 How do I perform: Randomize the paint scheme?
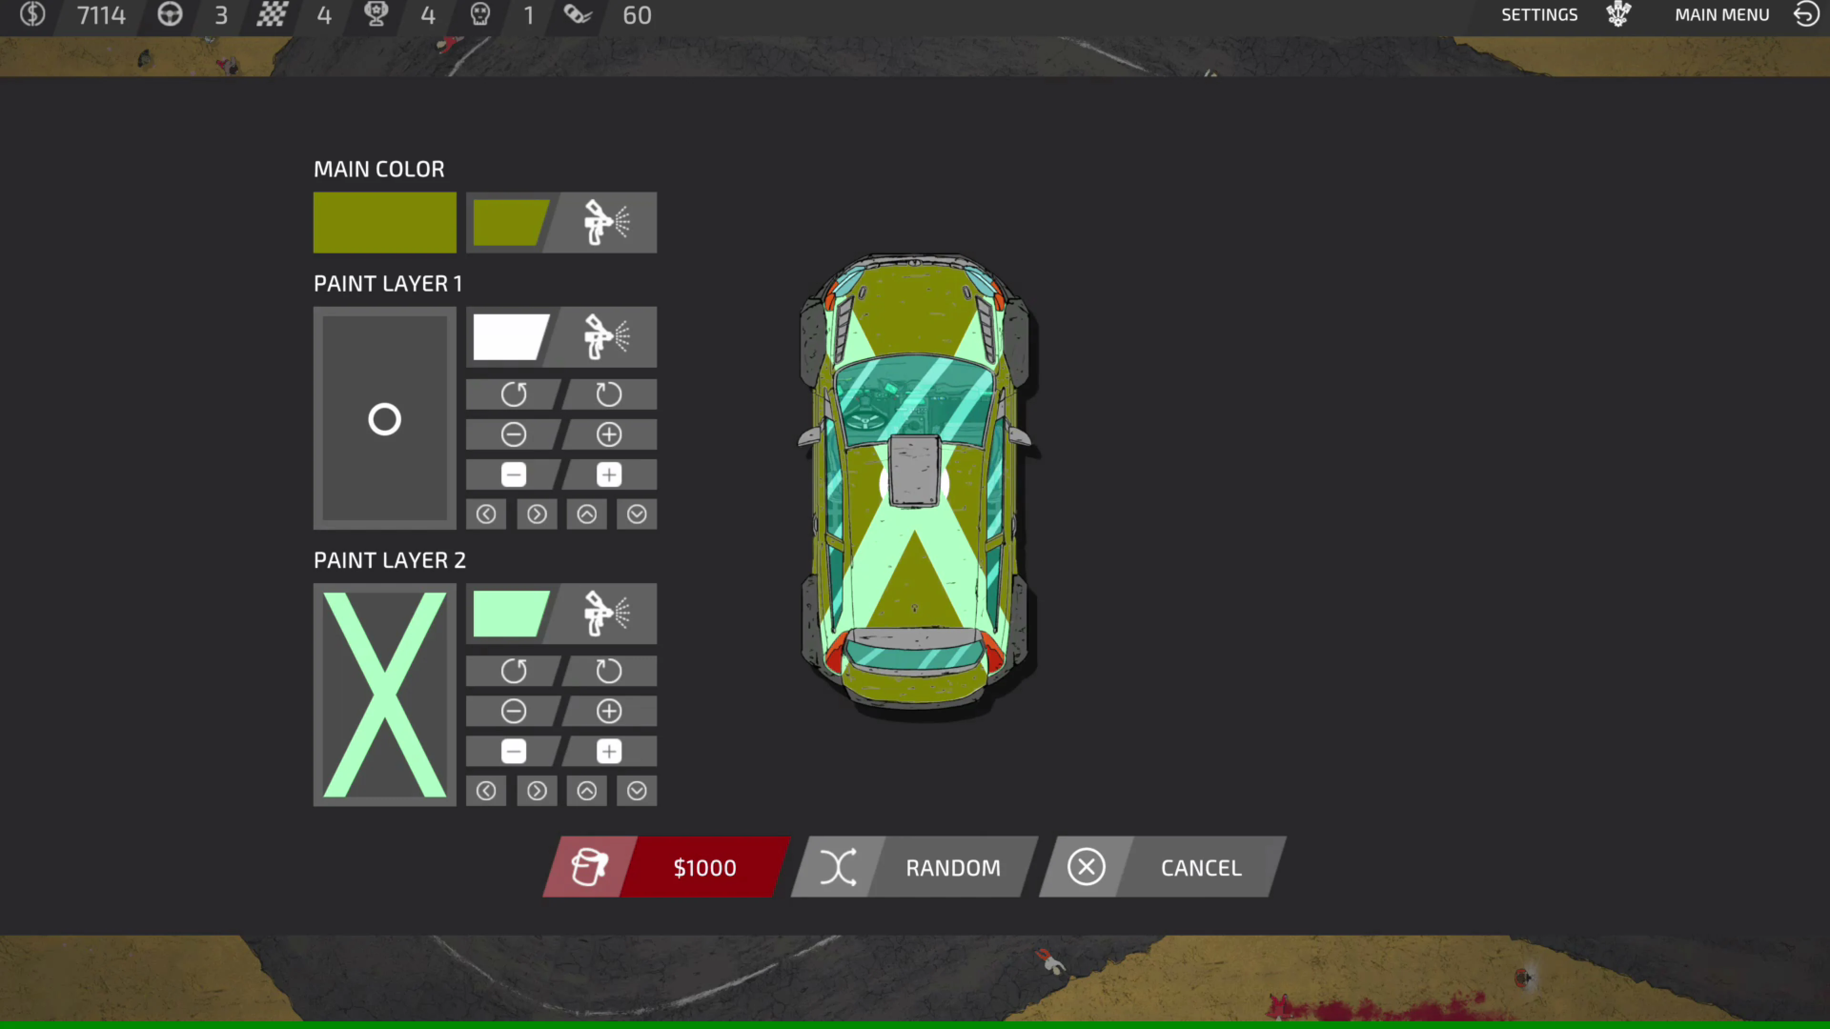click(953, 867)
